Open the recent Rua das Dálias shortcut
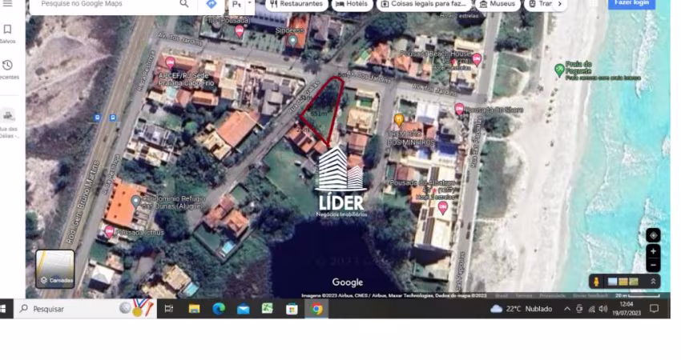This screenshot has height=360, width=681. (x=8, y=123)
